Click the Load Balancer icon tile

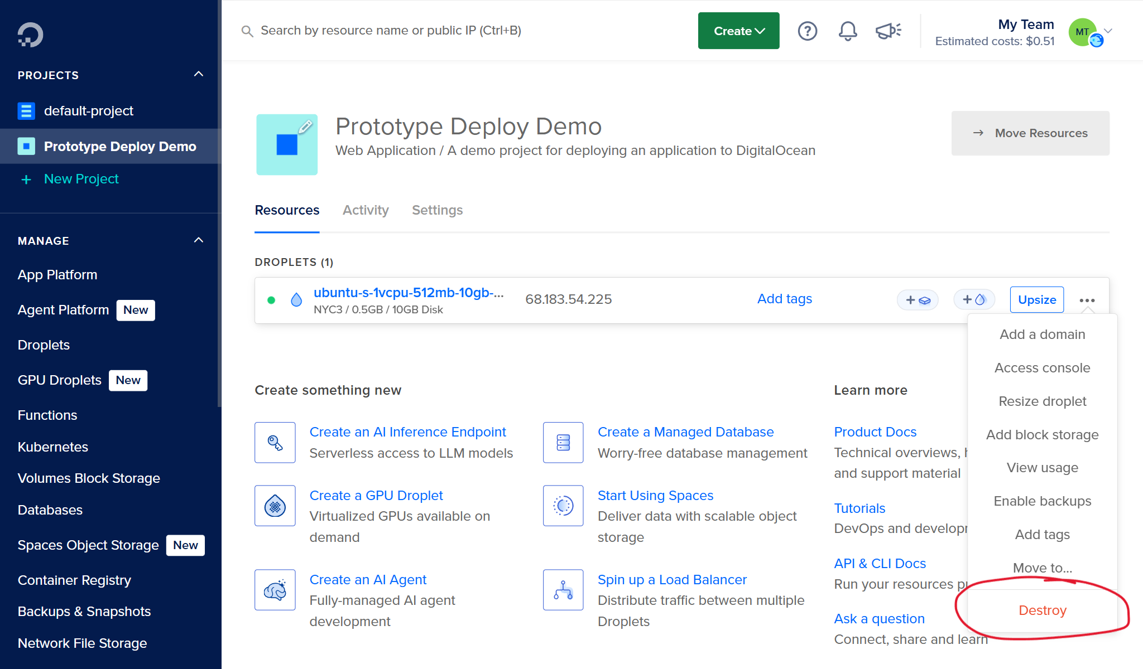tap(563, 590)
